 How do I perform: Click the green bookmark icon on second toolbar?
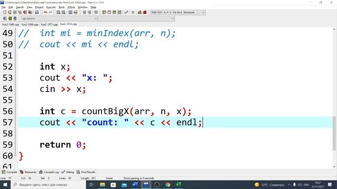[10, 19]
